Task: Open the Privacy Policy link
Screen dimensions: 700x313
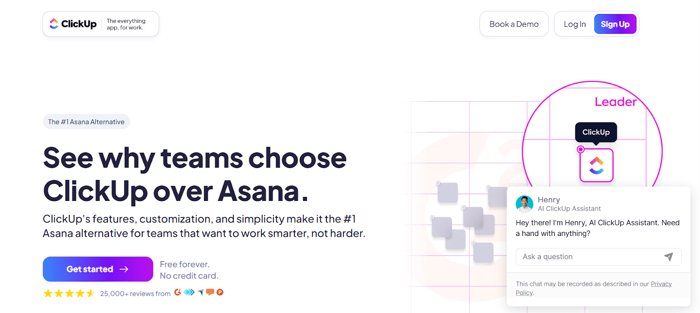Action: pos(661,284)
